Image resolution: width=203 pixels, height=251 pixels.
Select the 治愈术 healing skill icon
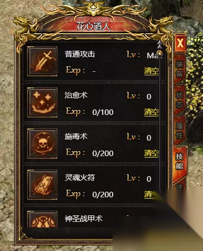click(42, 102)
